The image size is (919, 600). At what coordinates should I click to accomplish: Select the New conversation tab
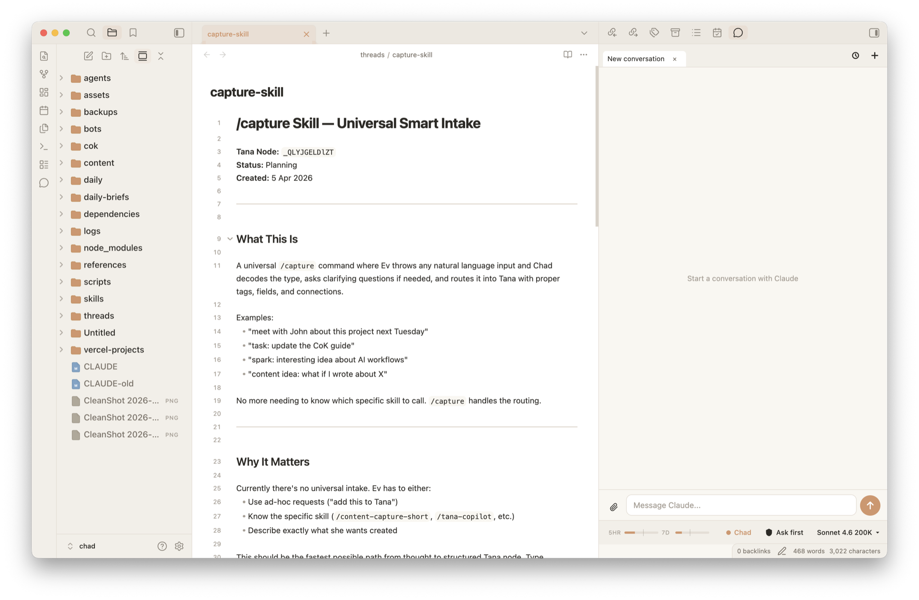(x=644, y=59)
